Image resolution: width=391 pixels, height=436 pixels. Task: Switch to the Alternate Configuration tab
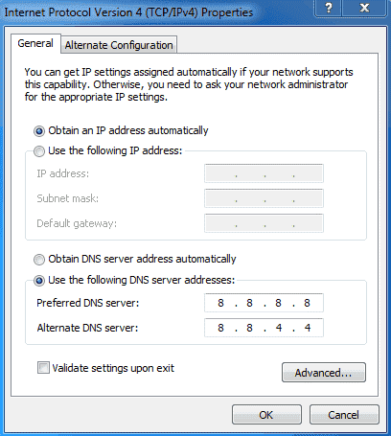click(x=119, y=45)
